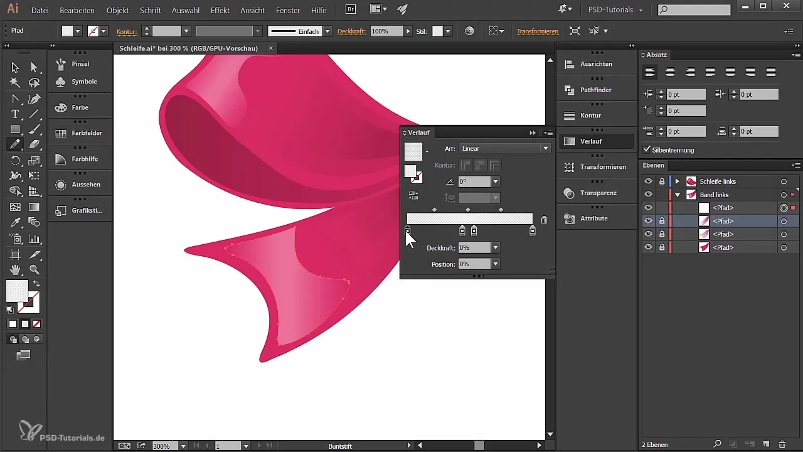Open gradient swatch preset dropdown arrow

pos(427,151)
